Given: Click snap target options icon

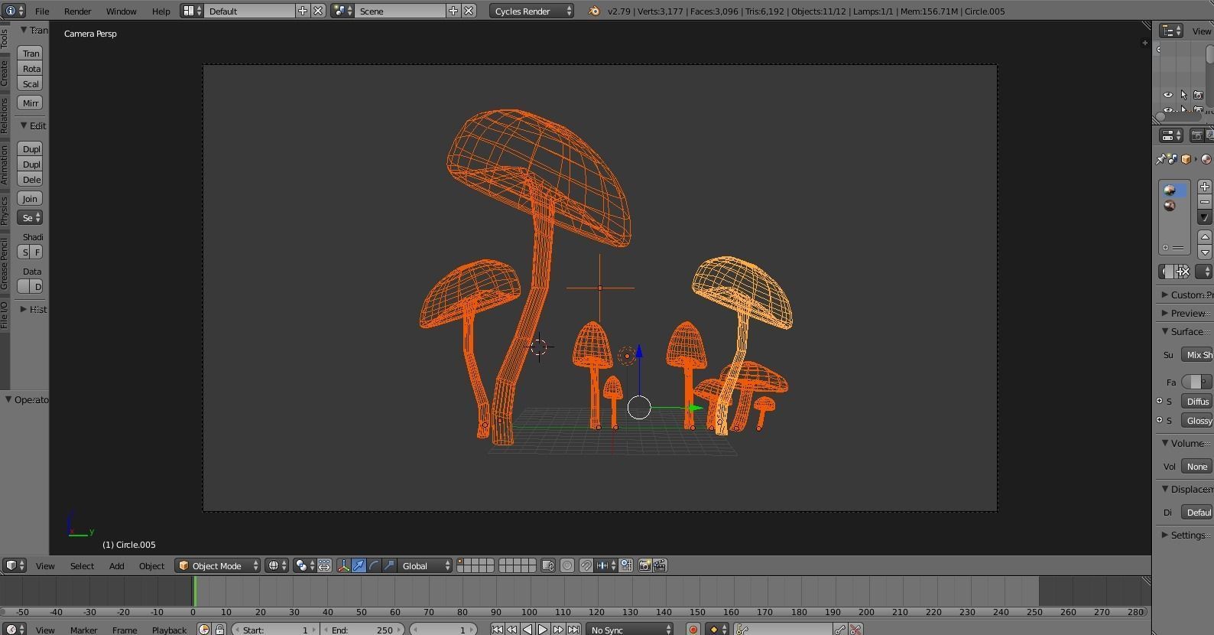Looking at the screenshot, I should [x=626, y=566].
